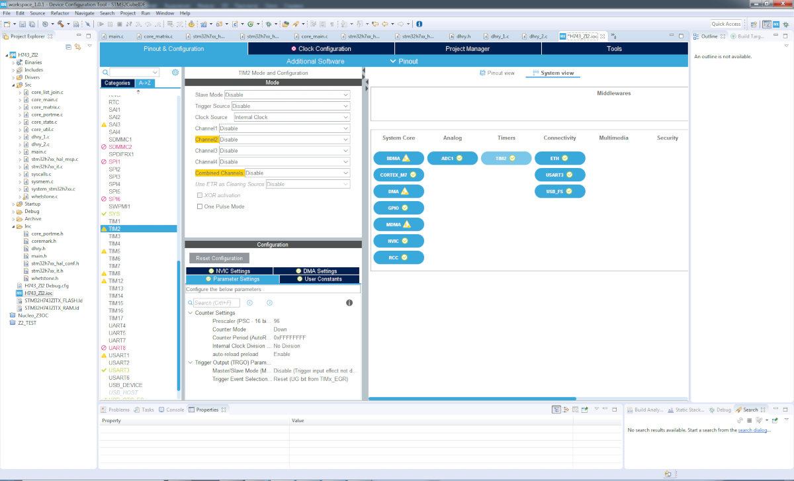Open the Channel1 dropdown
This screenshot has width=794, height=481.
pos(284,128)
